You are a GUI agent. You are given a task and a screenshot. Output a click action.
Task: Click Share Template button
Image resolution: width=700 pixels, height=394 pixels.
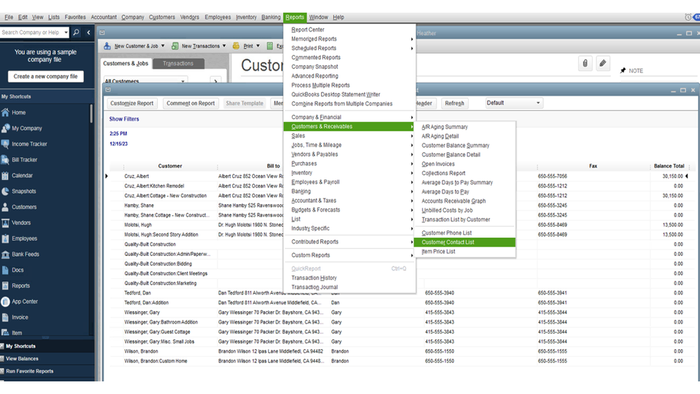[245, 103]
